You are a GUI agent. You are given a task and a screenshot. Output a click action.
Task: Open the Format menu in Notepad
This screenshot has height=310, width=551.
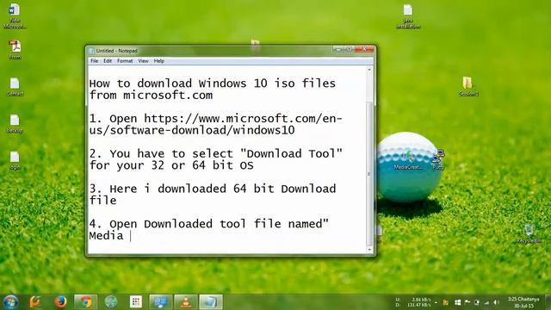125,61
